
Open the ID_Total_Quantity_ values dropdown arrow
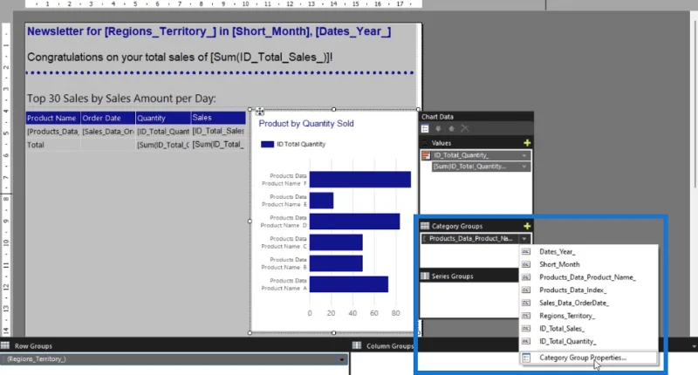tap(524, 155)
